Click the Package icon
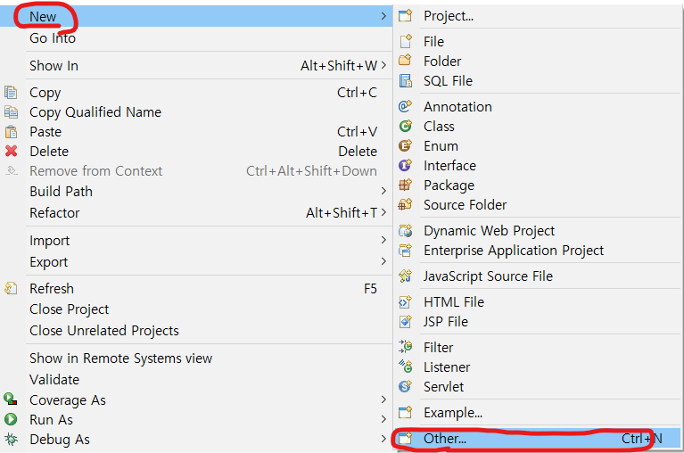The width and height of the screenshot is (684, 453). click(405, 185)
